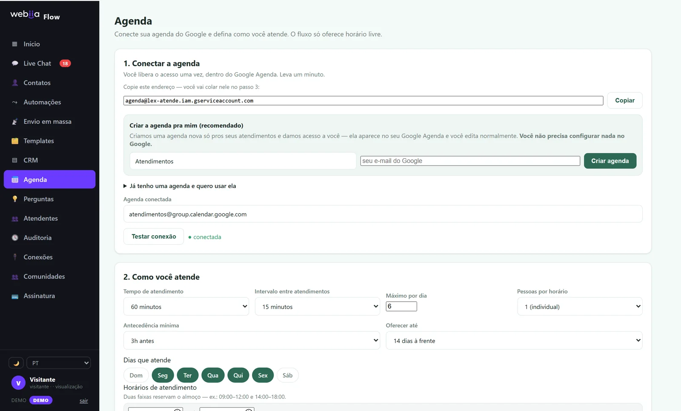Click the Atendentes people icon
This screenshot has height=411, width=681.
click(x=15, y=218)
